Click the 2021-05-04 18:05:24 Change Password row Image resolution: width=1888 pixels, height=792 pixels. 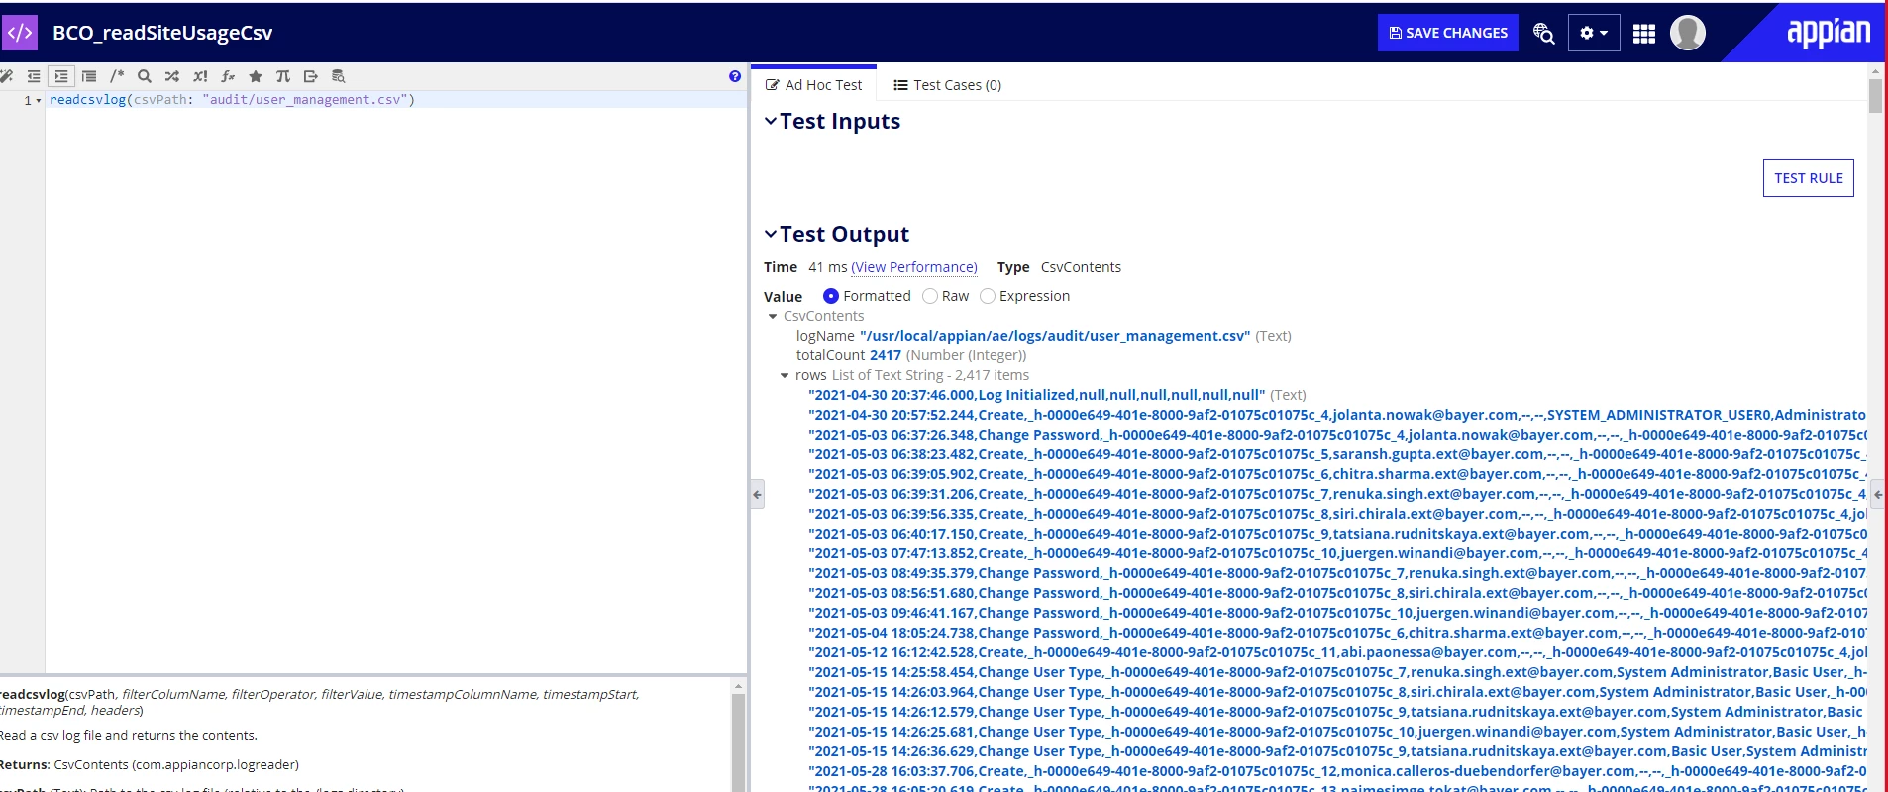click(x=1337, y=633)
